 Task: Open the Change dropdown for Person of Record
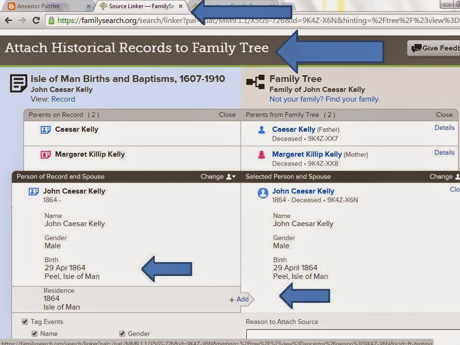(218, 176)
